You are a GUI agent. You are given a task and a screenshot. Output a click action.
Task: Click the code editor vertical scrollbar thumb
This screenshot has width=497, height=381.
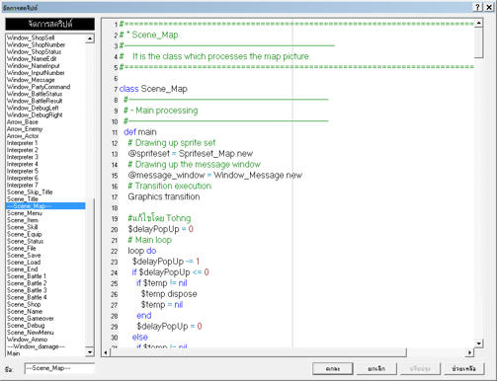point(478,42)
